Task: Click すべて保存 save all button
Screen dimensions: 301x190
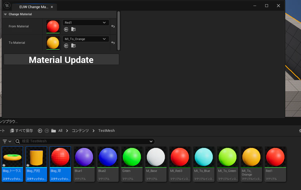Action: coord(21,131)
